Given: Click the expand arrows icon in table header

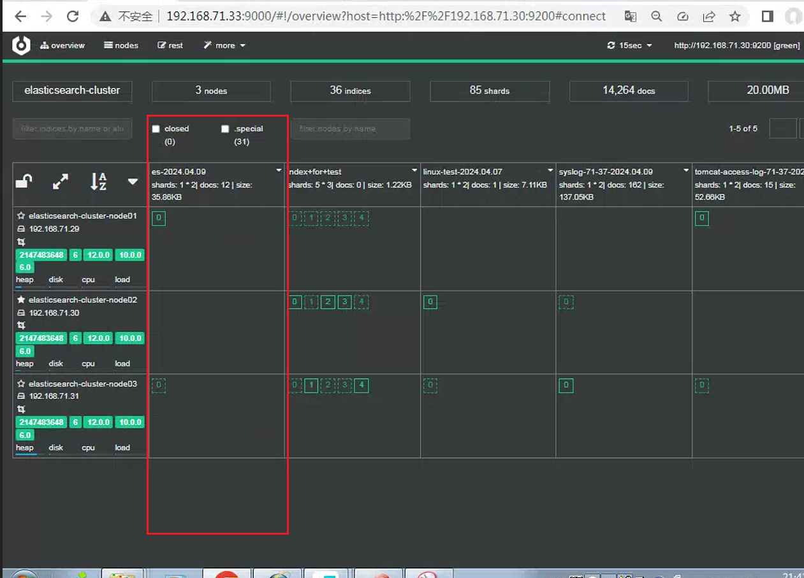Looking at the screenshot, I should 61,182.
